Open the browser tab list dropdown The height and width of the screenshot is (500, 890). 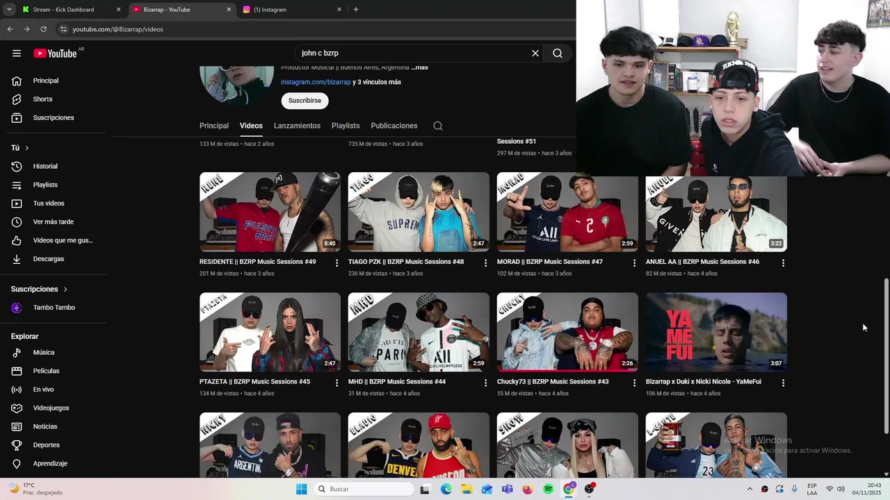tap(9, 10)
